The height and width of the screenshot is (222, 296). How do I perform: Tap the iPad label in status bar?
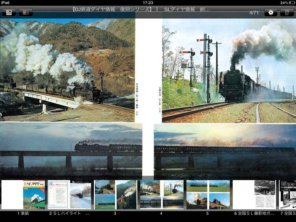pyautogui.click(x=5, y=3)
